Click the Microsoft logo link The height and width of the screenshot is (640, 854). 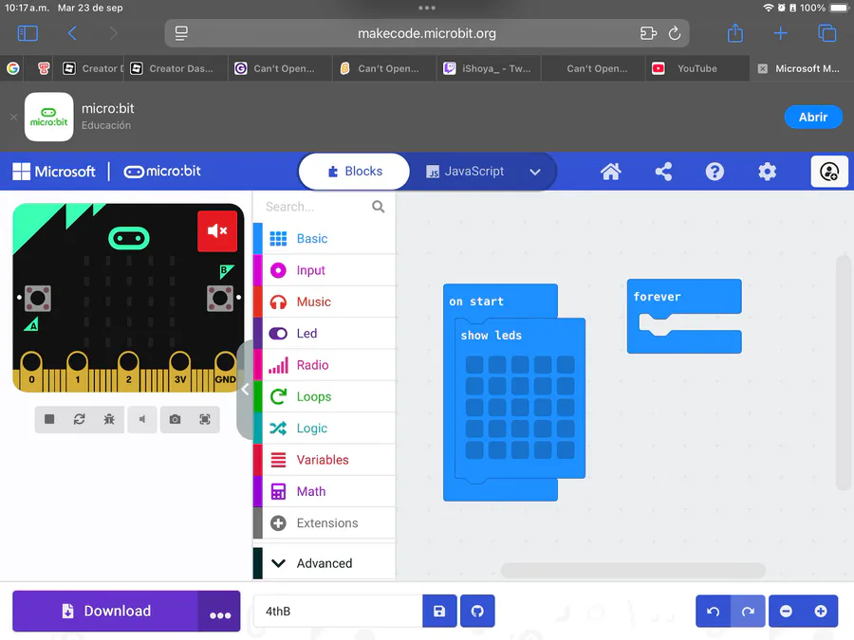tap(54, 172)
